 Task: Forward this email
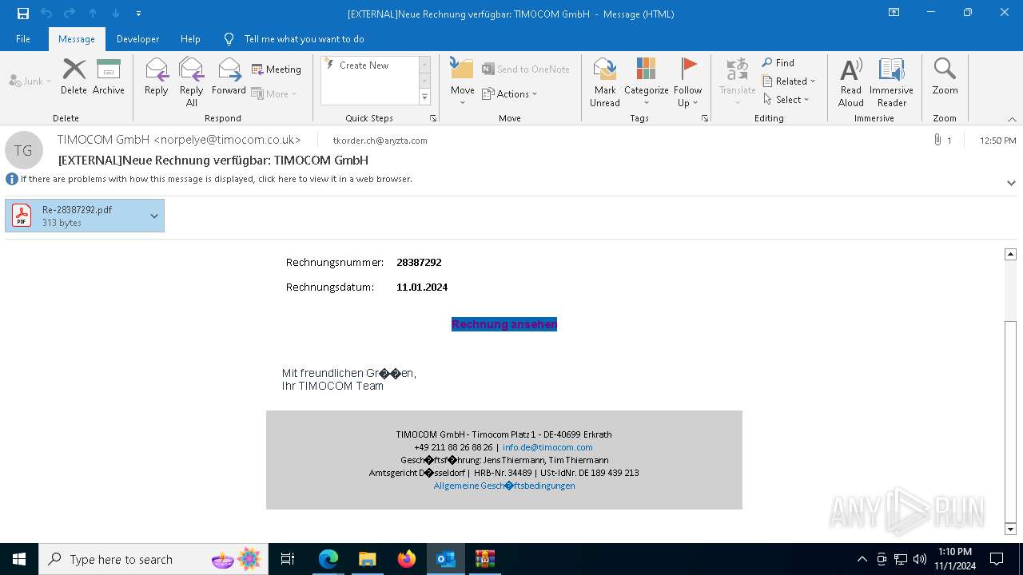(229, 77)
